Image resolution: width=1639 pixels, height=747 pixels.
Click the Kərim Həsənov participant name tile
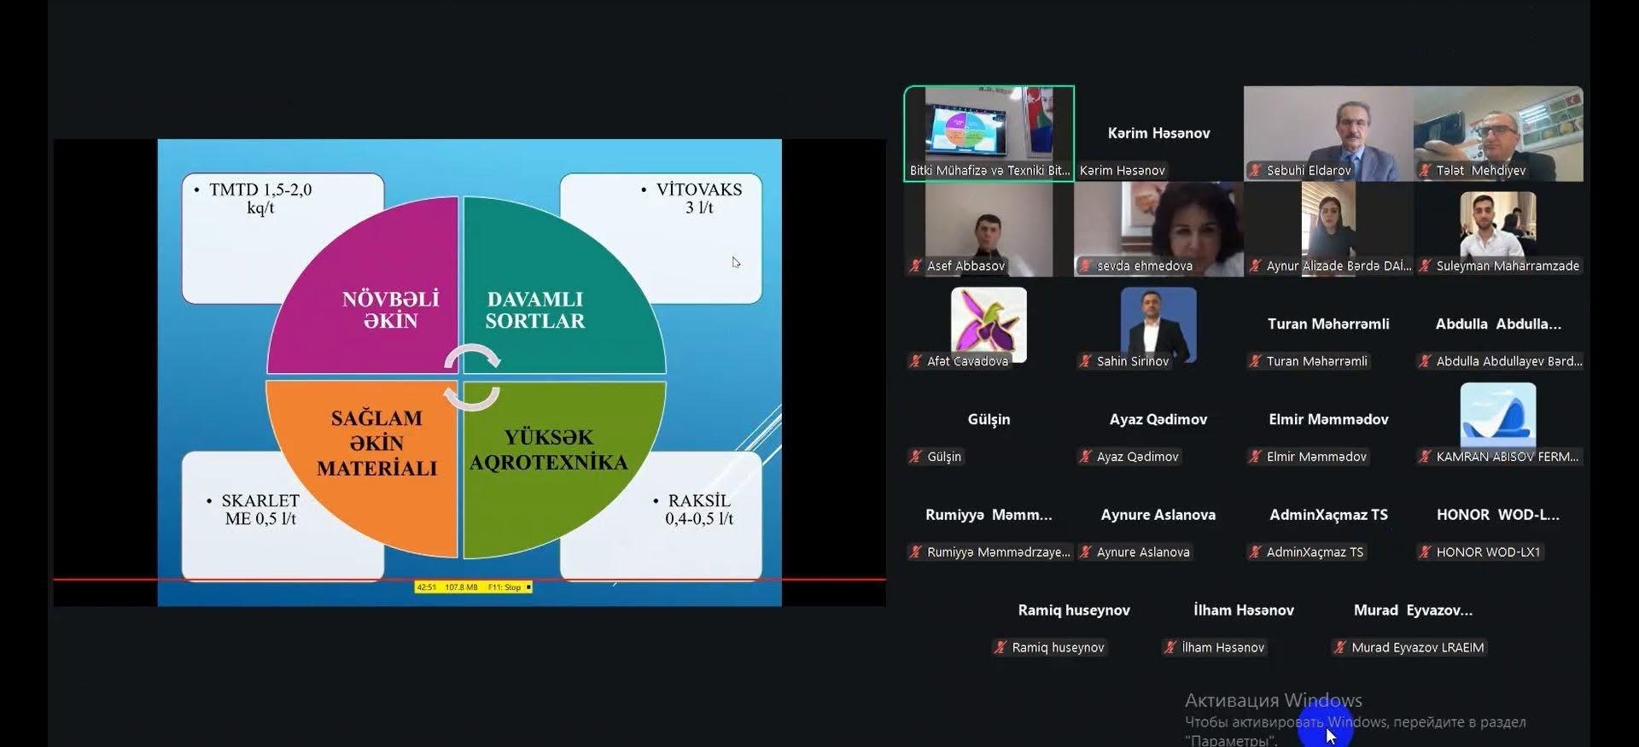click(x=1158, y=133)
